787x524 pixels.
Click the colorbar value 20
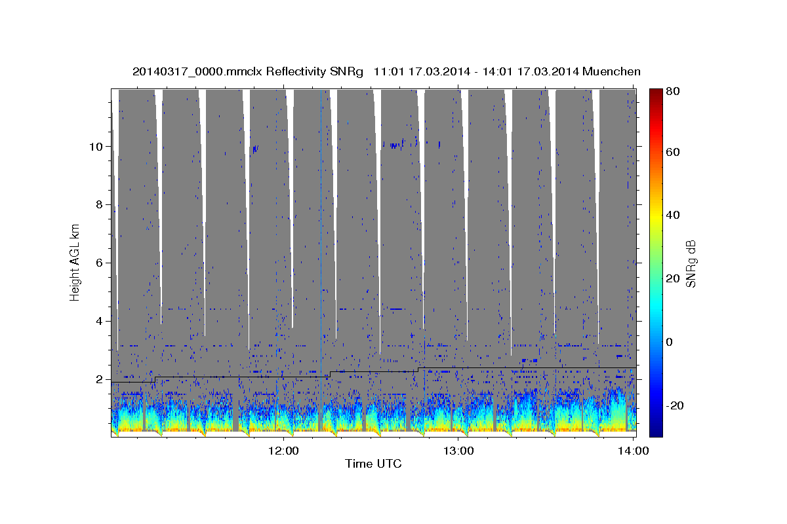click(x=672, y=278)
